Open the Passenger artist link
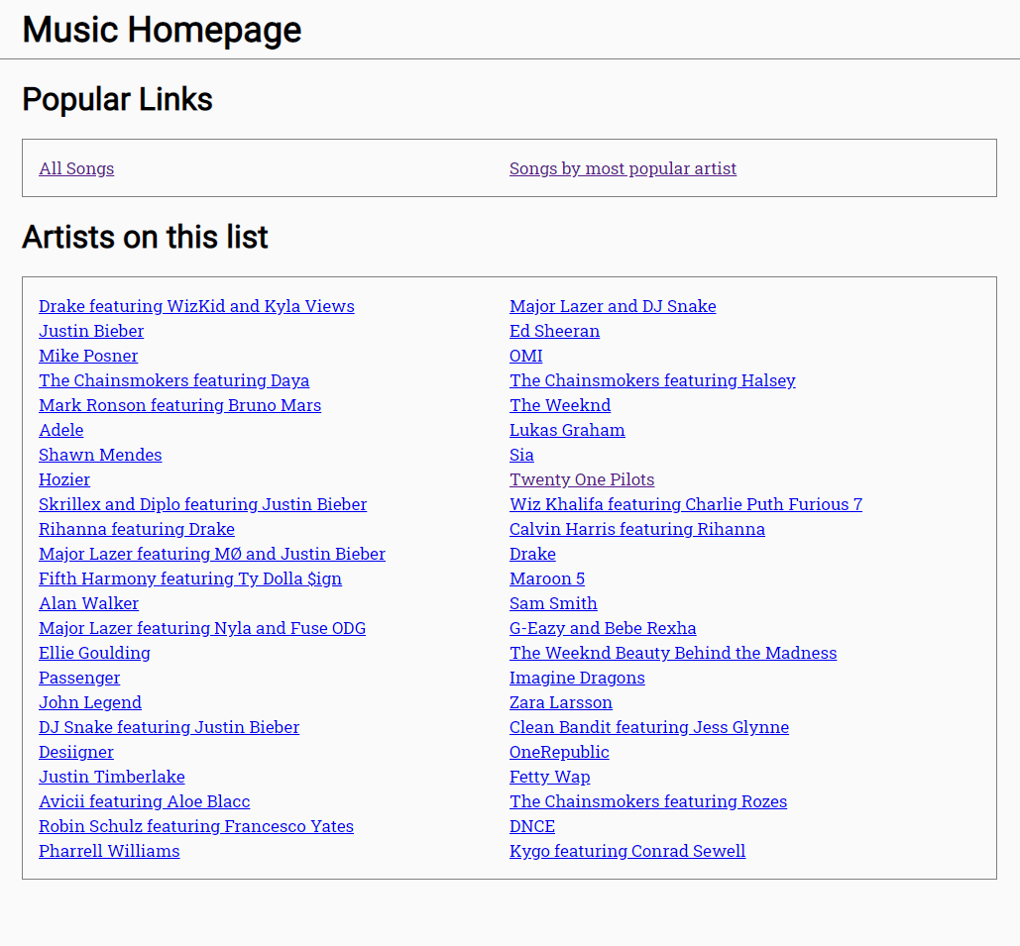 point(79,677)
